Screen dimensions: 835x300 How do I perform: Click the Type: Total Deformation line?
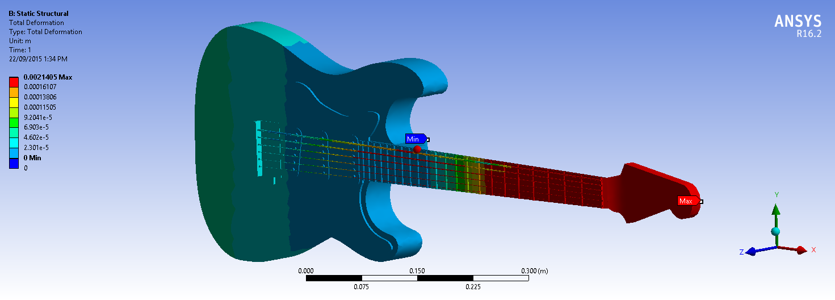click(45, 32)
